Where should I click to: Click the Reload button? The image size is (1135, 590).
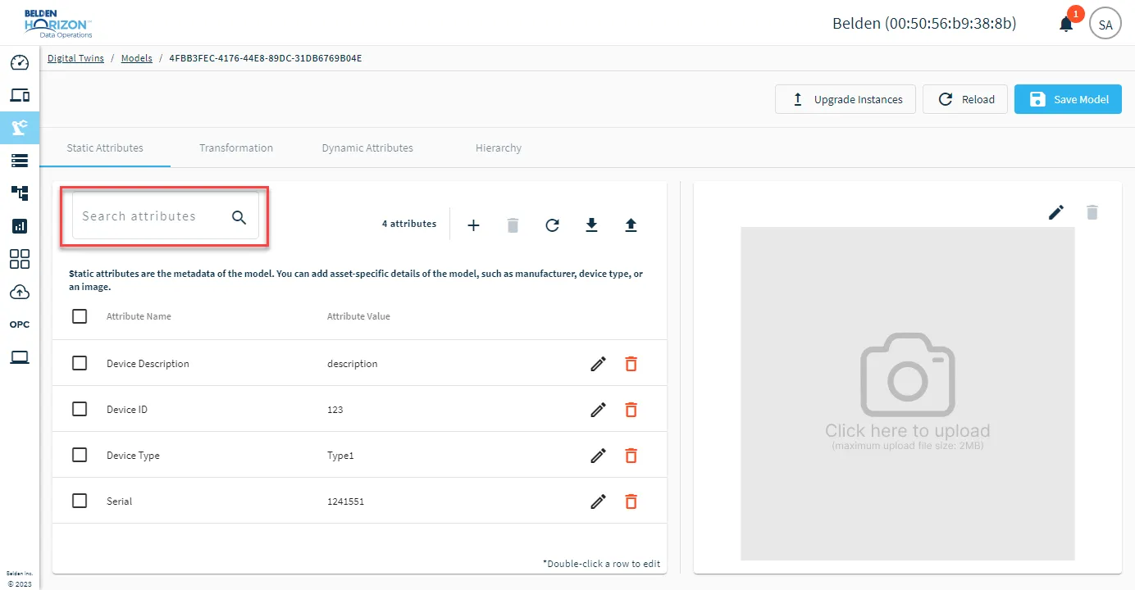point(965,99)
